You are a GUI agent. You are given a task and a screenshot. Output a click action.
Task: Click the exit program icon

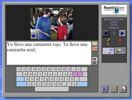[x=123, y=89]
